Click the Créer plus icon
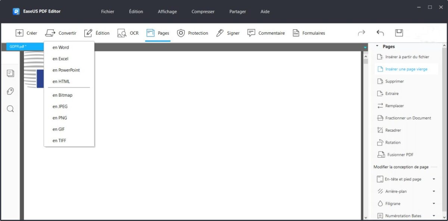Viewport: 448px width, 221px height. 19,33
